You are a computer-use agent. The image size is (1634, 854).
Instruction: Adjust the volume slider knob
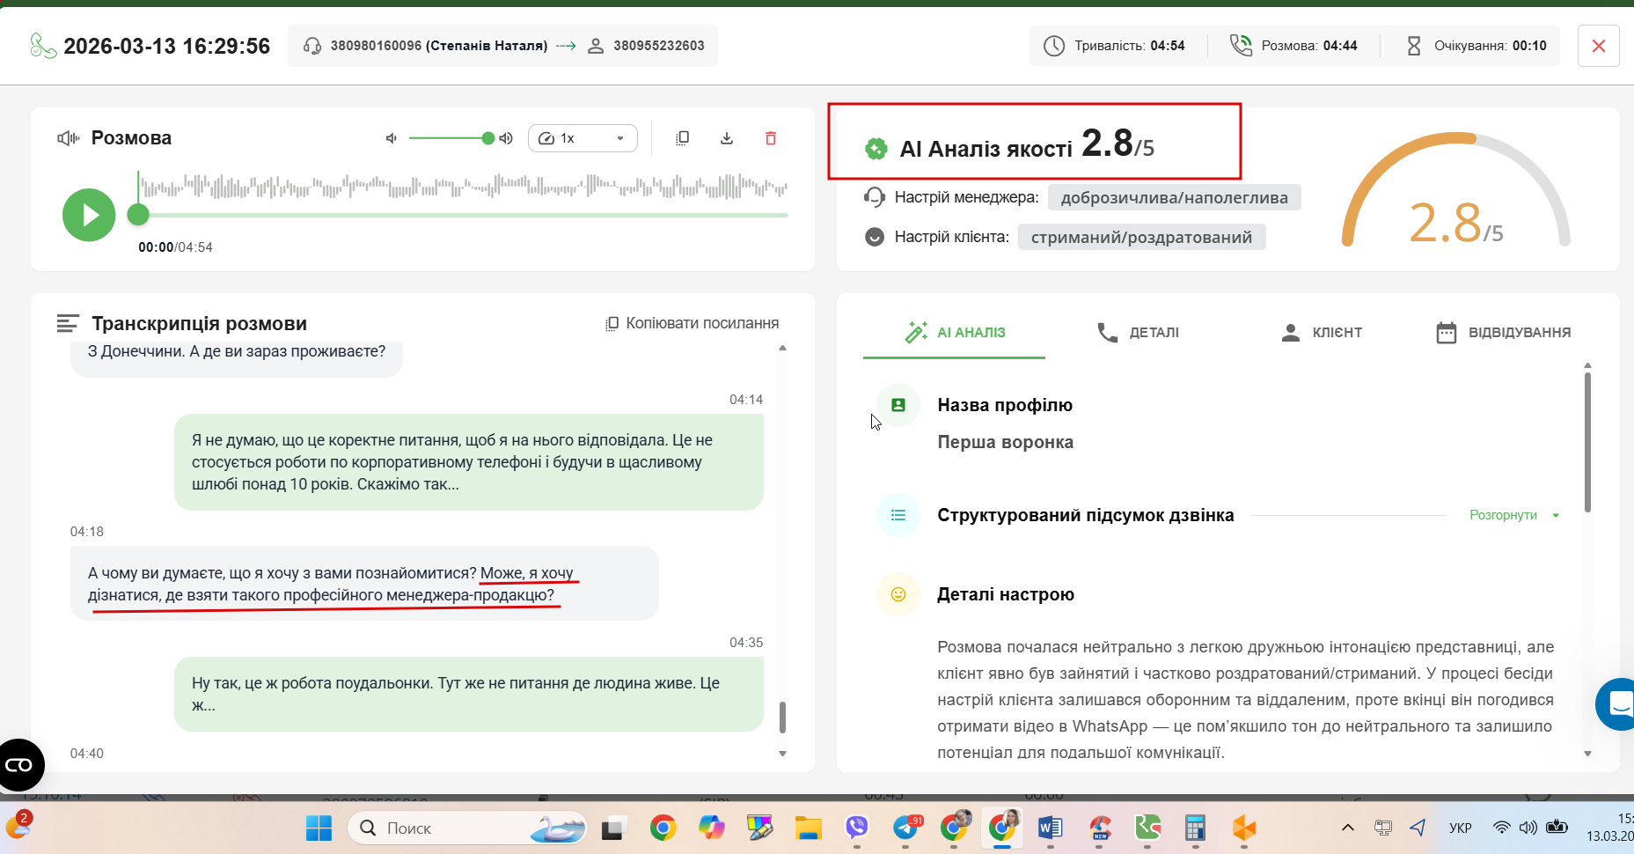(x=487, y=138)
